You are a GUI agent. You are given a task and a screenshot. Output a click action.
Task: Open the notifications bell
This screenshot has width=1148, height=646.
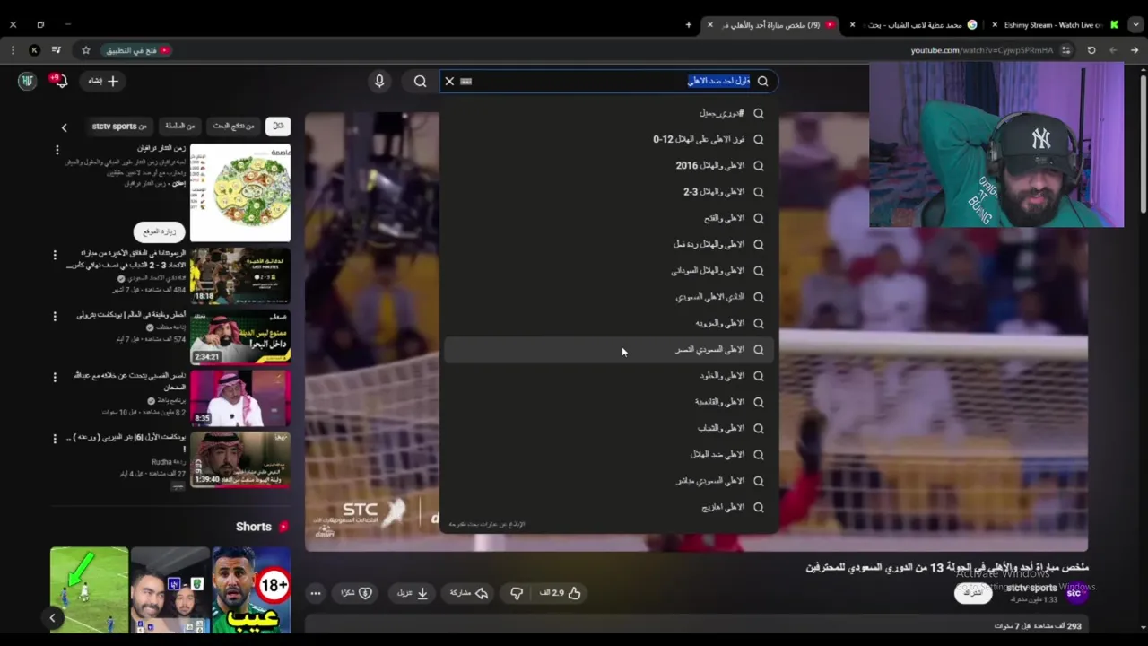pos(59,81)
